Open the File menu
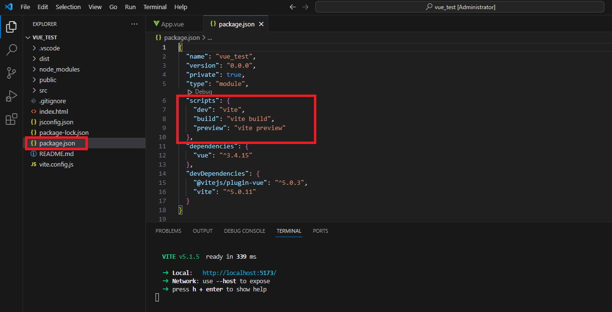Screen dimensions: 612x312 click(25, 7)
